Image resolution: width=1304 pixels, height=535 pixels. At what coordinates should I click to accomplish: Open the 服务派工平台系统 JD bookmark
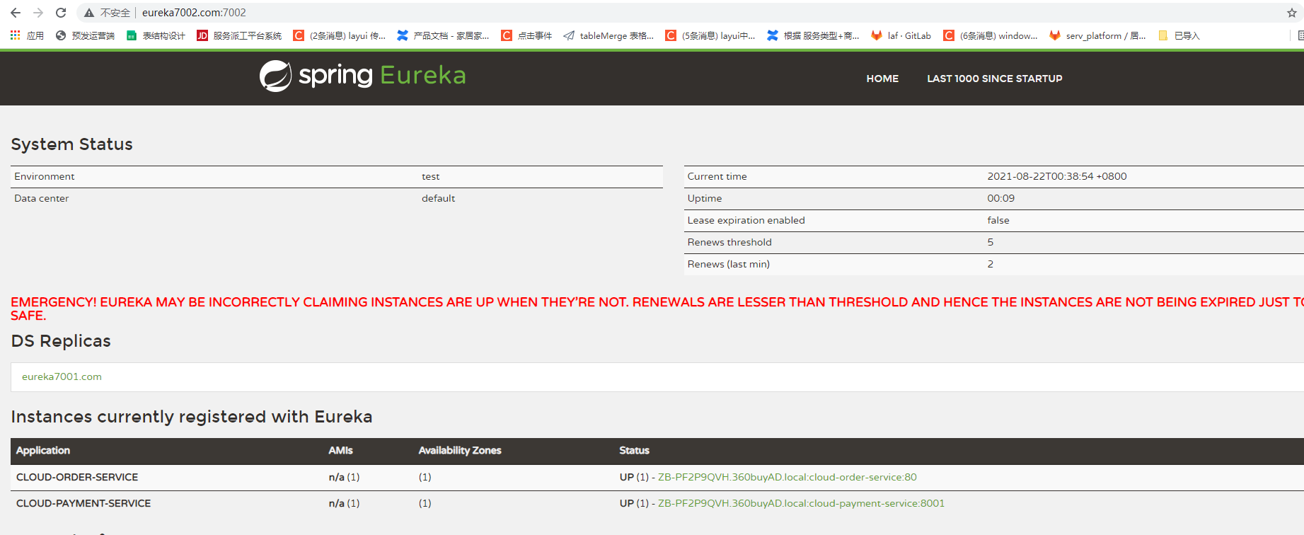239,35
